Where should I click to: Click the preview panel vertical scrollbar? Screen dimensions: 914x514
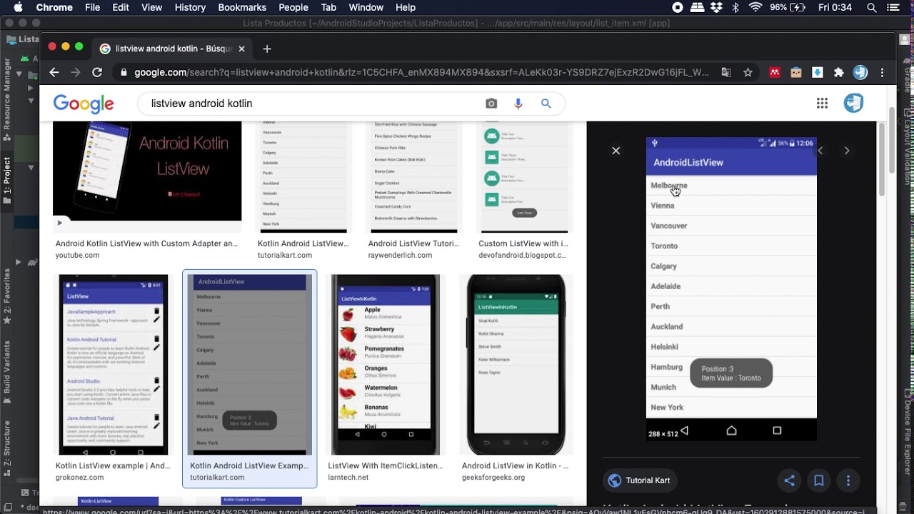coord(882,158)
